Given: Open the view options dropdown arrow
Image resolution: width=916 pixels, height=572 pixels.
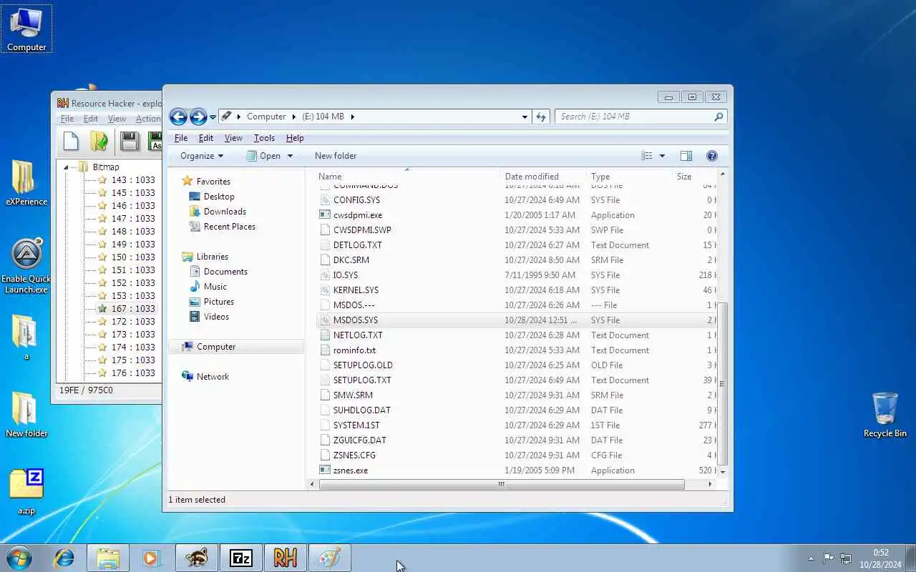Looking at the screenshot, I should click(662, 156).
